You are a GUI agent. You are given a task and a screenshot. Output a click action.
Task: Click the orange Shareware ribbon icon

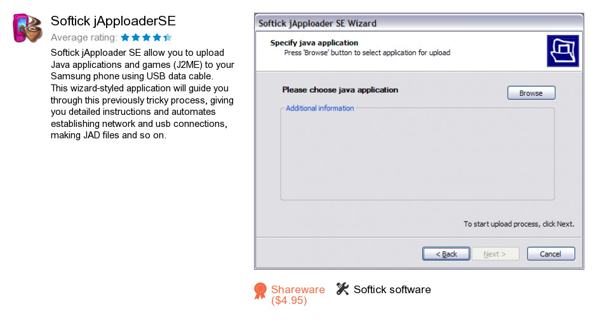click(x=260, y=291)
